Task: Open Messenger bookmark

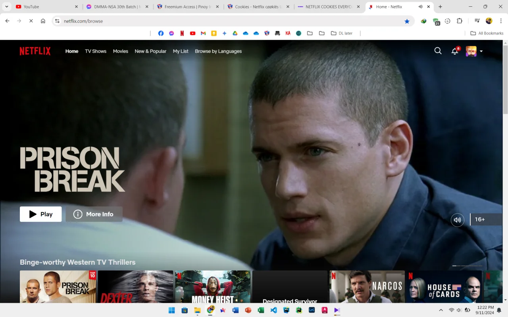Action: (171, 33)
